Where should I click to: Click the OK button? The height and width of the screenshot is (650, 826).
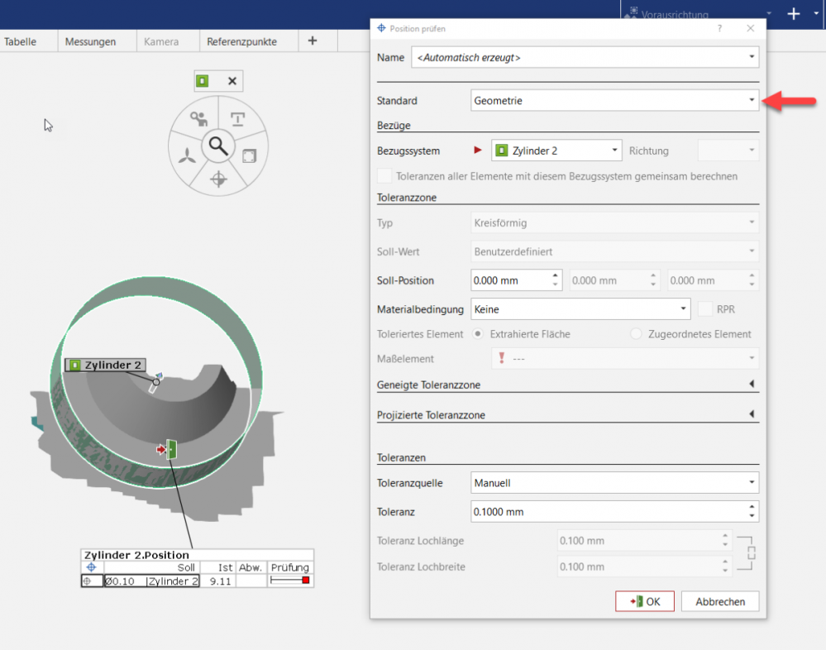click(x=645, y=601)
